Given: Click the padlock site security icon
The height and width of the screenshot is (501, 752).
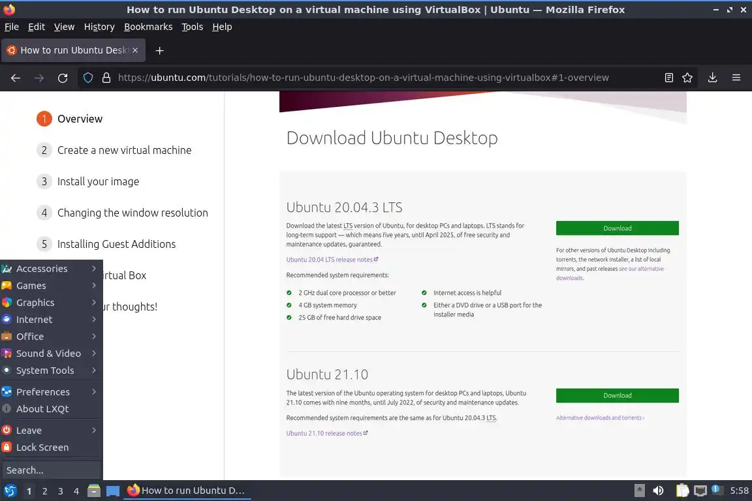Looking at the screenshot, I should [x=106, y=78].
